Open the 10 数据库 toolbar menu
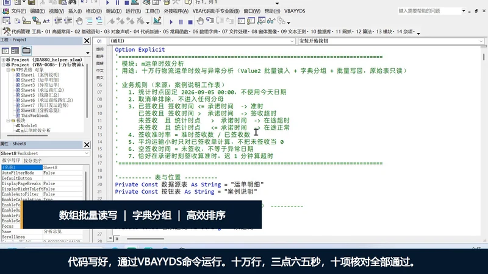The height and width of the screenshot is (274, 488). pyautogui.click(x=321, y=32)
